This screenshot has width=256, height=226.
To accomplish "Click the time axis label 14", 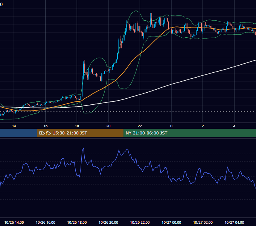I will pos(14,126).
